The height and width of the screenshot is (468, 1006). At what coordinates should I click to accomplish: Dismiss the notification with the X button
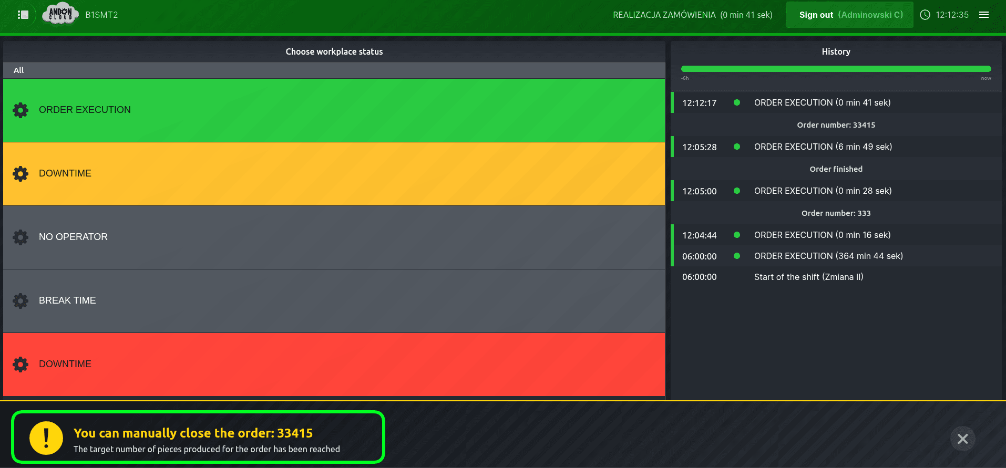point(962,439)
